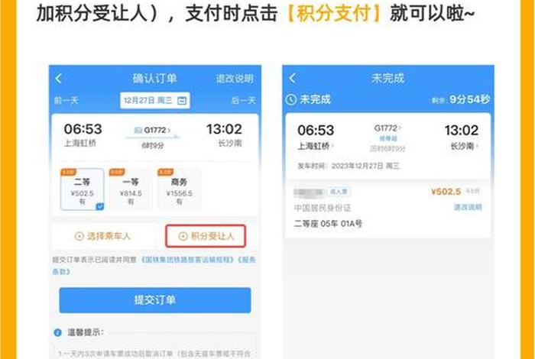Submit order with 提交订单 button
Screen dimensions: 535x359
pos(155,300)
